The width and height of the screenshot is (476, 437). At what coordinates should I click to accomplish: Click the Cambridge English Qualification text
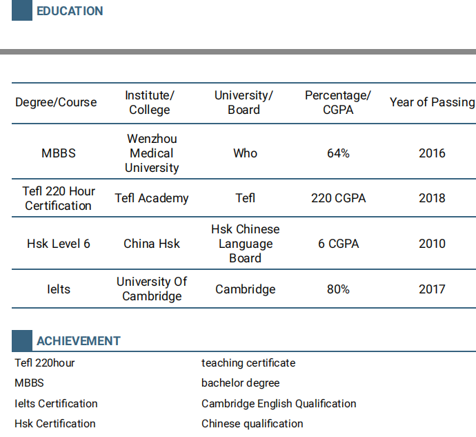[x=279, y=404]
